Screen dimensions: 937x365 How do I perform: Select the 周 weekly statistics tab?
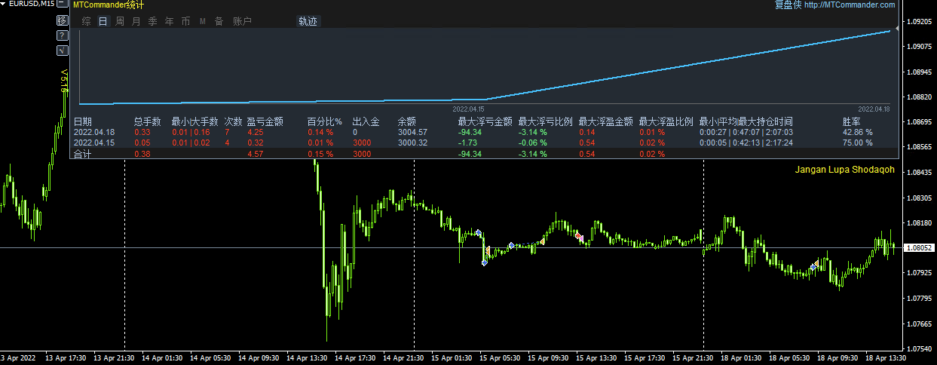[x=120, y=21]
